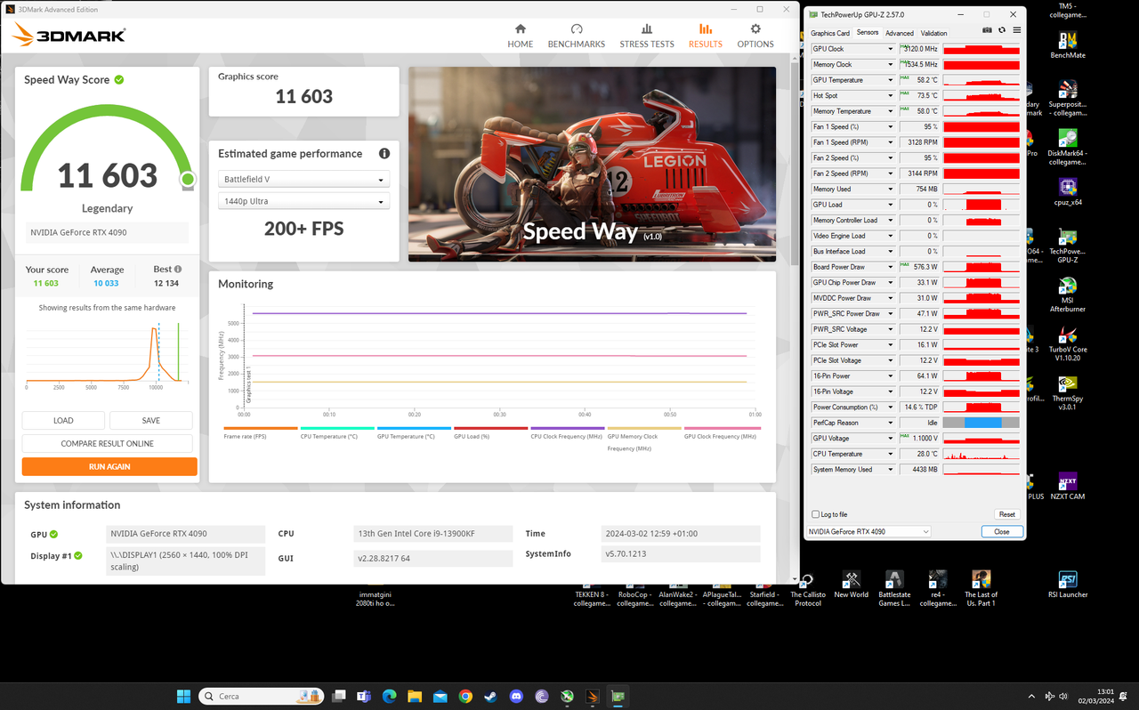Image resolution: width=1139 pixels, height=710 pixels.
Task: Open the TurboV Core desktop icon
Action: click(1067, 343)
